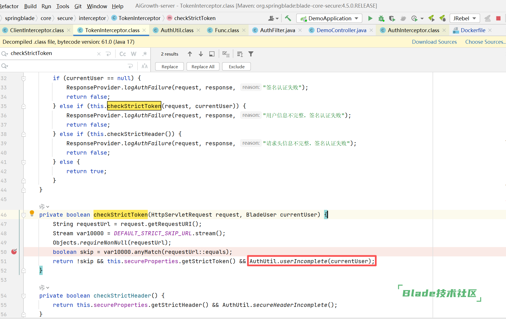Screen dimensions: 506x319
Task: Open the Build menu
Action: [30, 6]
